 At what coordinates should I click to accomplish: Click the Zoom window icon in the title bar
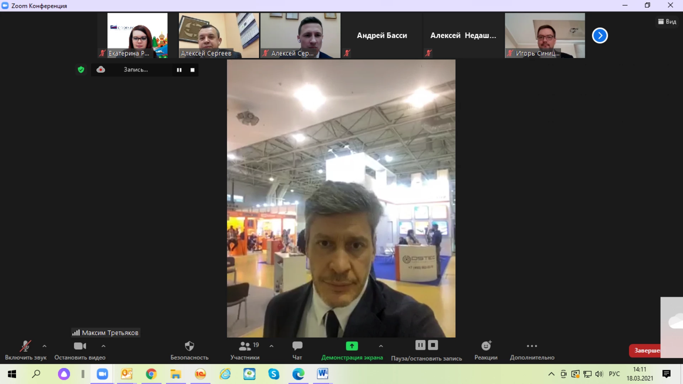click(5, 6)
